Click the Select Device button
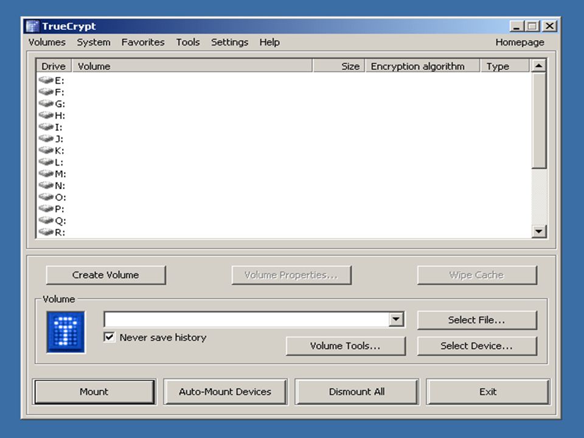This screenshot has width=584, height=438. pos(477,346)
